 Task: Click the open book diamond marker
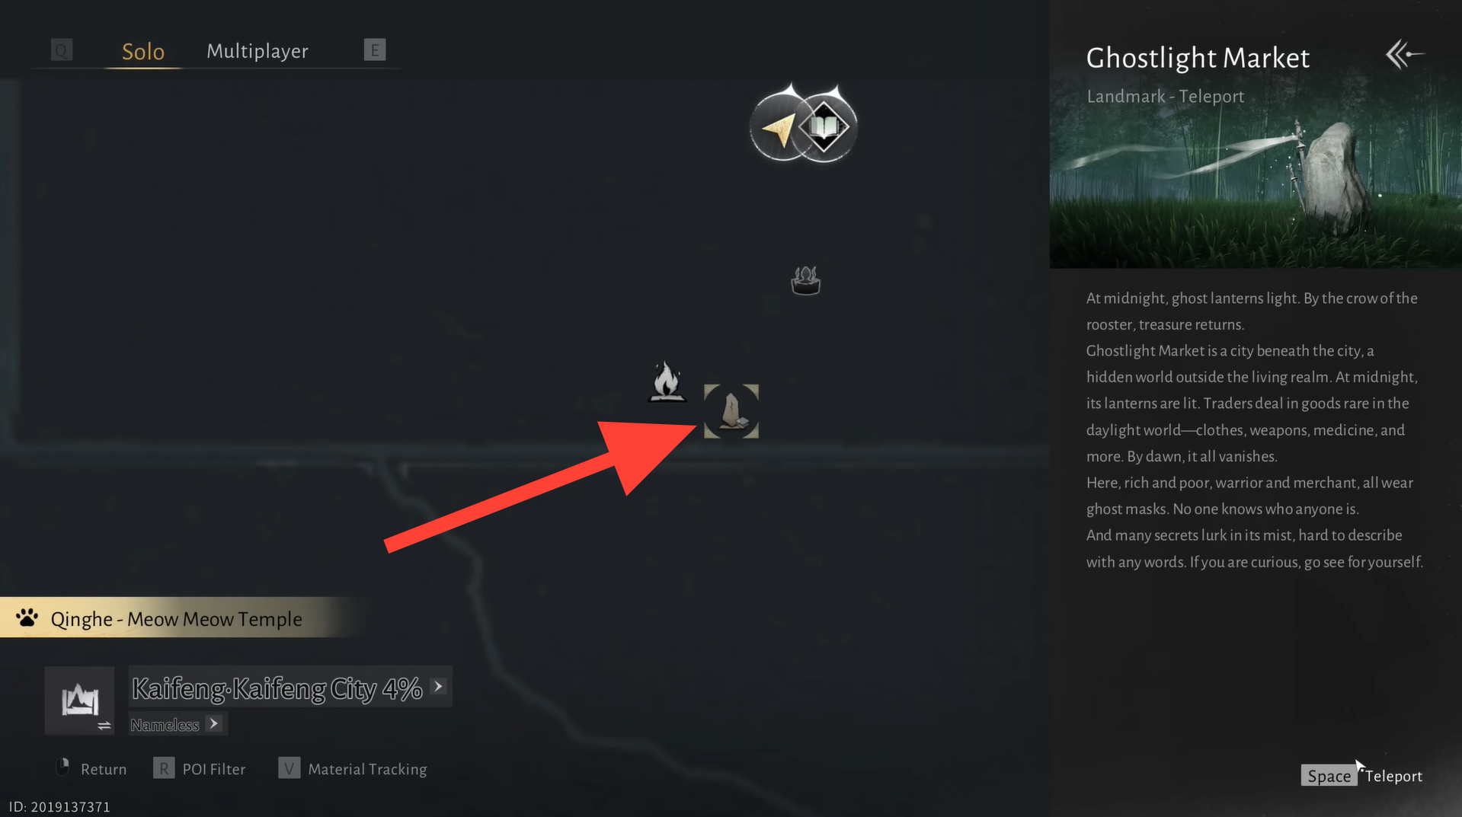pyautogui.click(x=825, y=126)
